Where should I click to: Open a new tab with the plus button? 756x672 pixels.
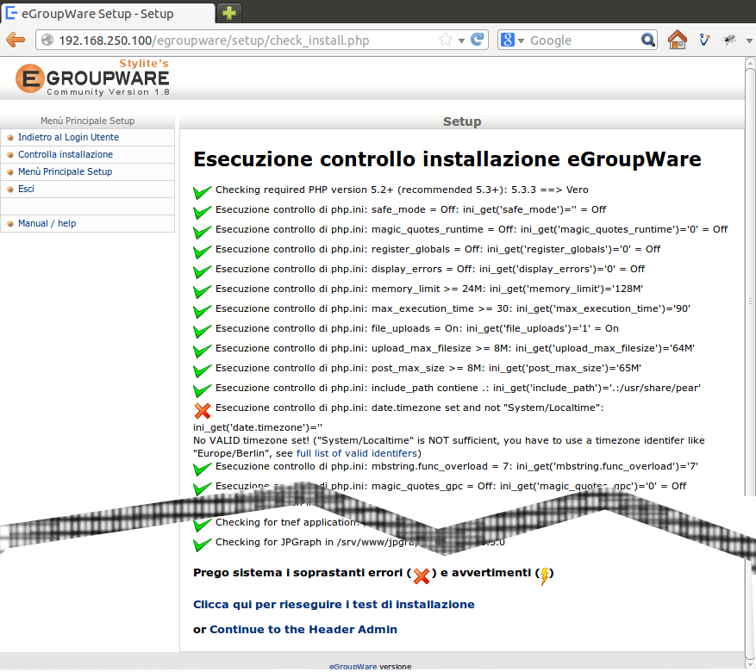[x=230, y=13]
